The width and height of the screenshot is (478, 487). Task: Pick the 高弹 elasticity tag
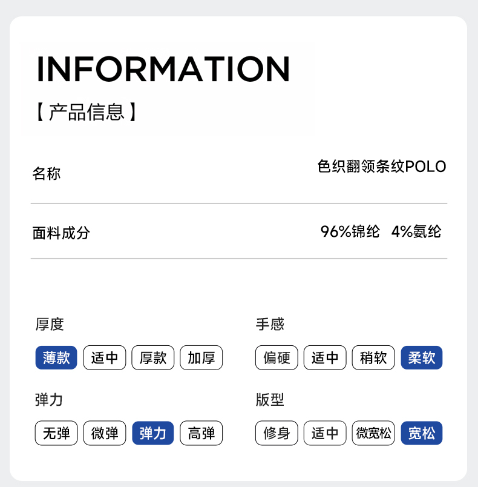[201, 433]
